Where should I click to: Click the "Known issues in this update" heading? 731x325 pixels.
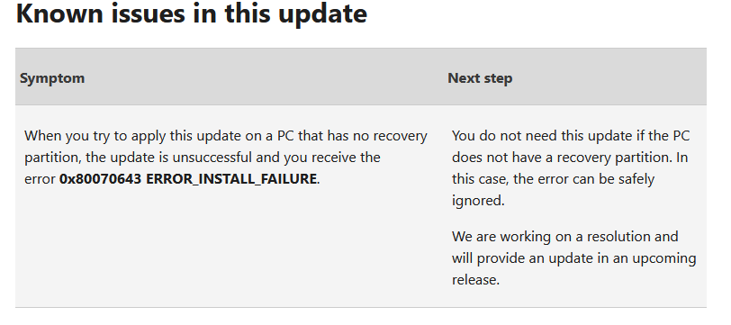pyautogui.click(x=192, y=14)
